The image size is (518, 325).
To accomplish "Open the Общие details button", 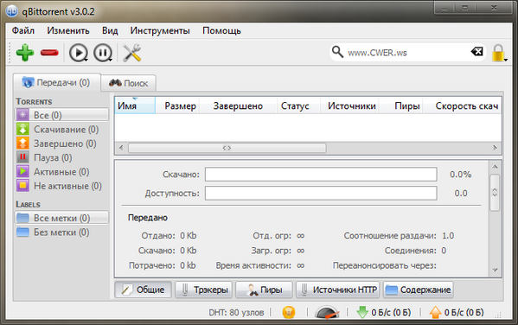I will (143, 290).
